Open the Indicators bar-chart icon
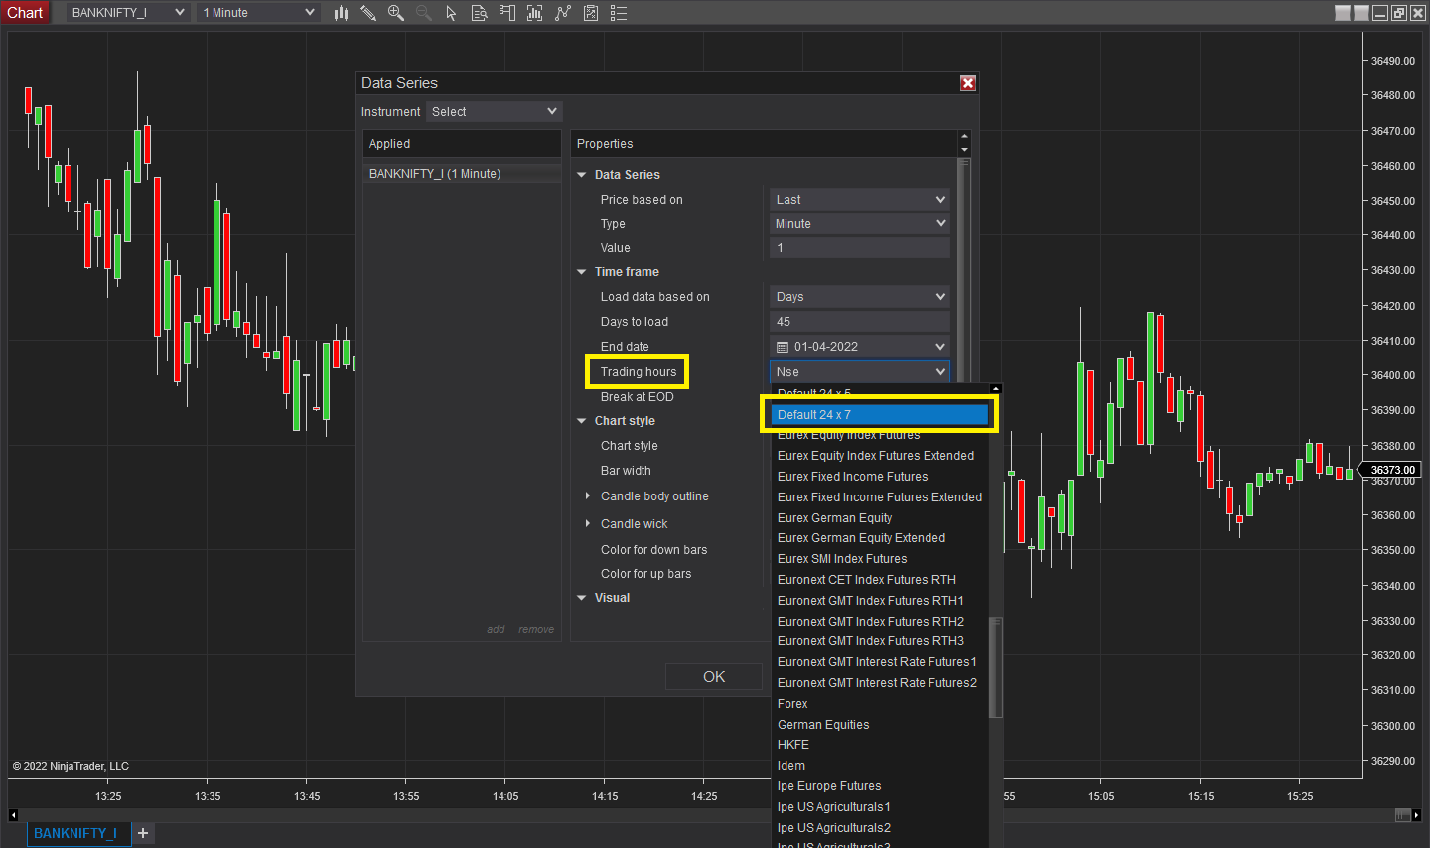1430x848 pixels. click(534, 13)
